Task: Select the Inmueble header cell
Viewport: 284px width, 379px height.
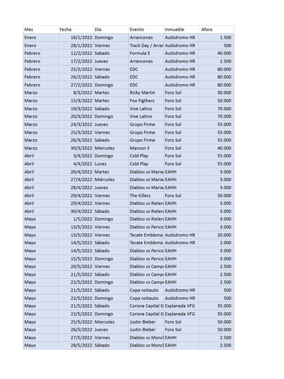Action: click(181, 30)
